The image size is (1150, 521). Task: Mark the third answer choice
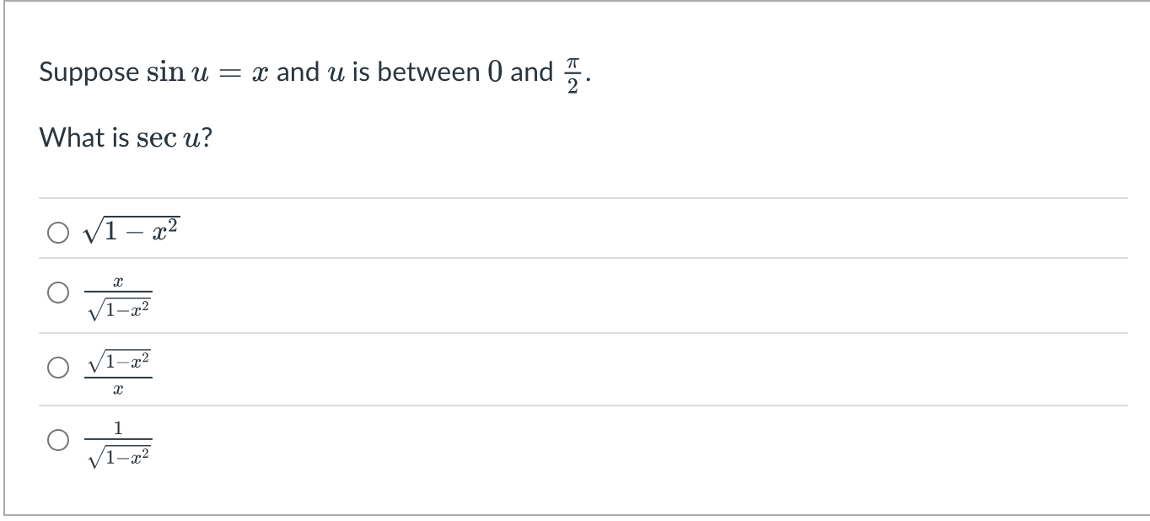(56, 366)
